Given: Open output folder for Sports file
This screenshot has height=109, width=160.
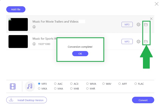Looking at the screenshot, I should [x=146, y=42].
